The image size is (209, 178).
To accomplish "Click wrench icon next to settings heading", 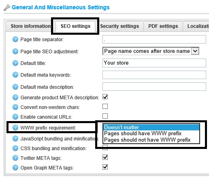I will pos(7,8).
